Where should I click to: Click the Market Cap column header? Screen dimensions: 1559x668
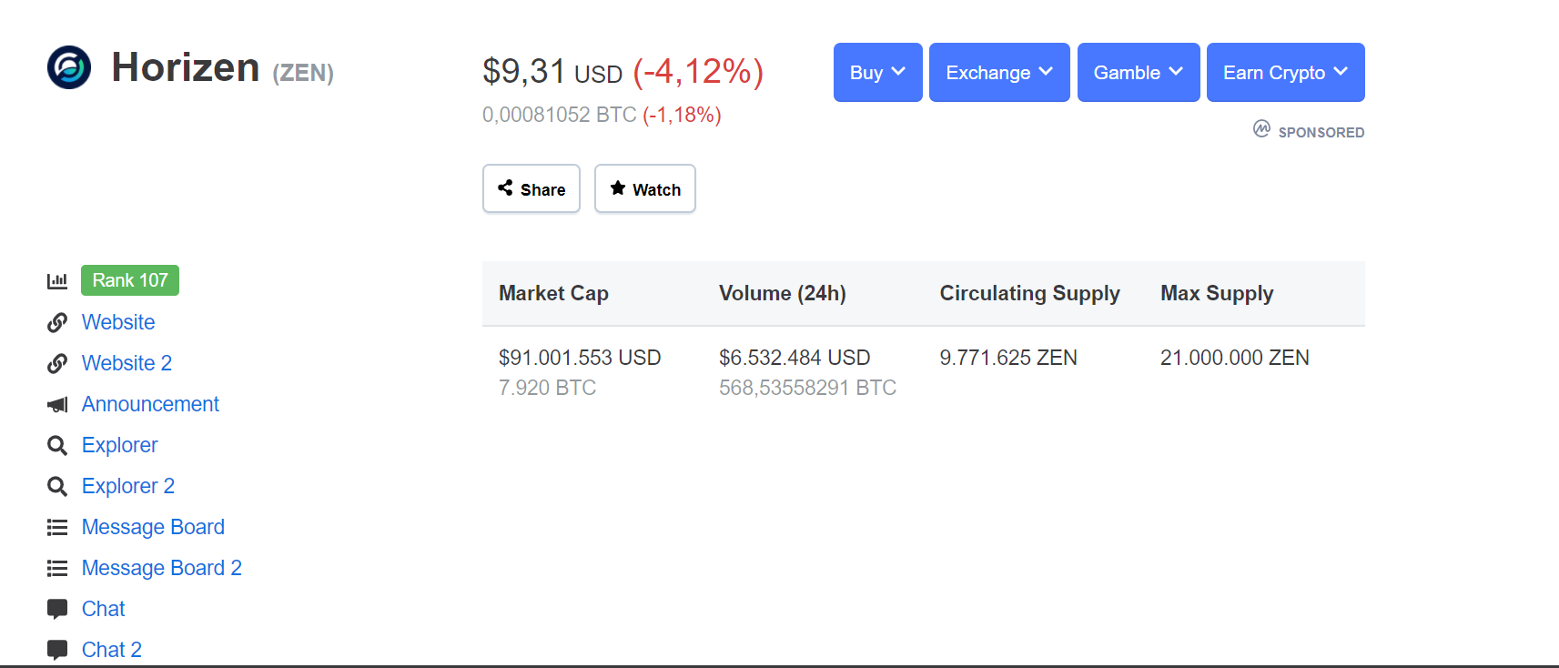(553, 293)
